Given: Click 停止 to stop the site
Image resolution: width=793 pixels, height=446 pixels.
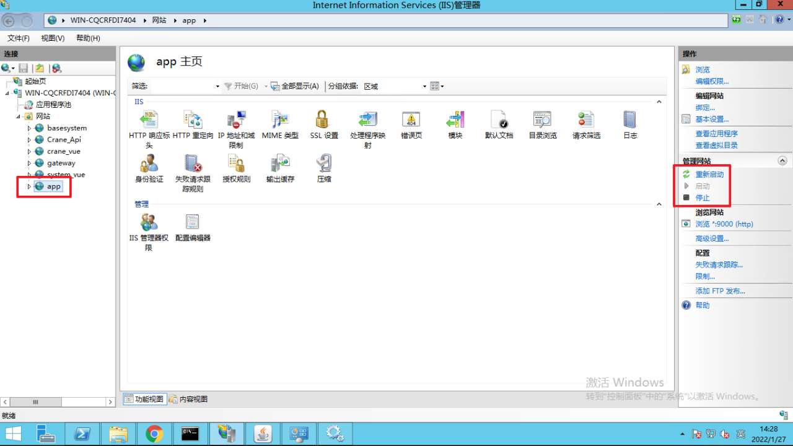Looking at the screenshot, I should [x=703, y=198].
